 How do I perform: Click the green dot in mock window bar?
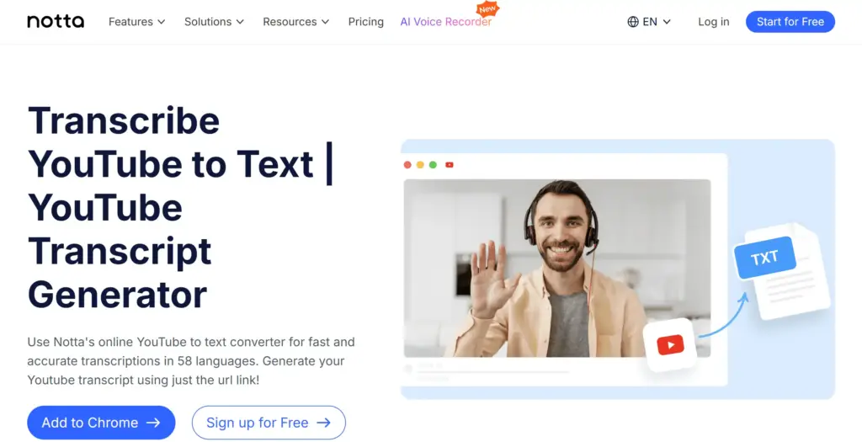[x=433, y=165]
